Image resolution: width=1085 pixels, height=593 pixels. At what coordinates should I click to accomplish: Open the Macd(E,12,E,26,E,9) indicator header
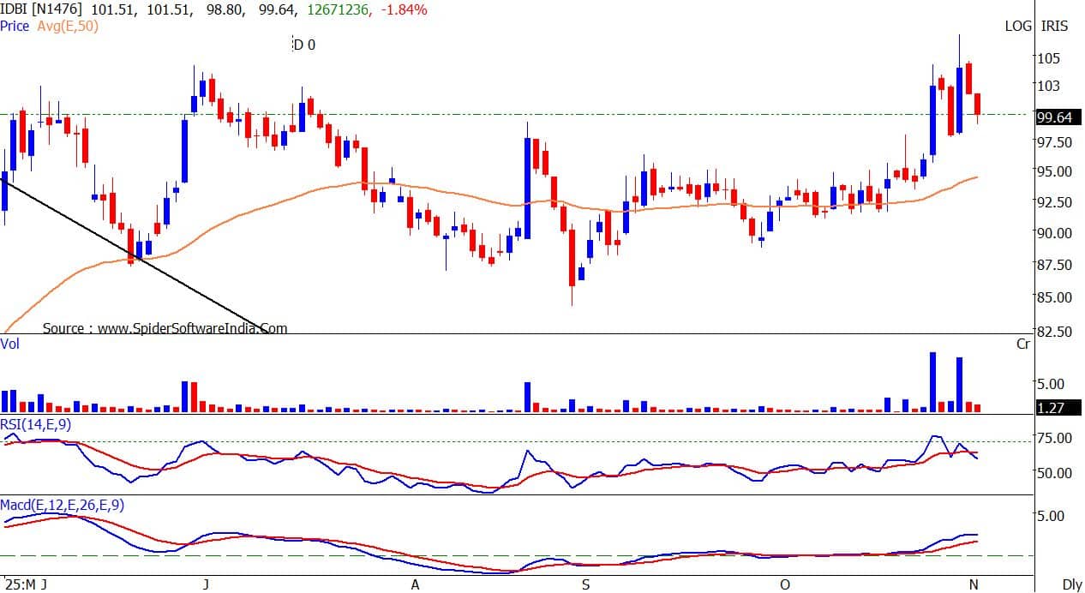point(62,506)
